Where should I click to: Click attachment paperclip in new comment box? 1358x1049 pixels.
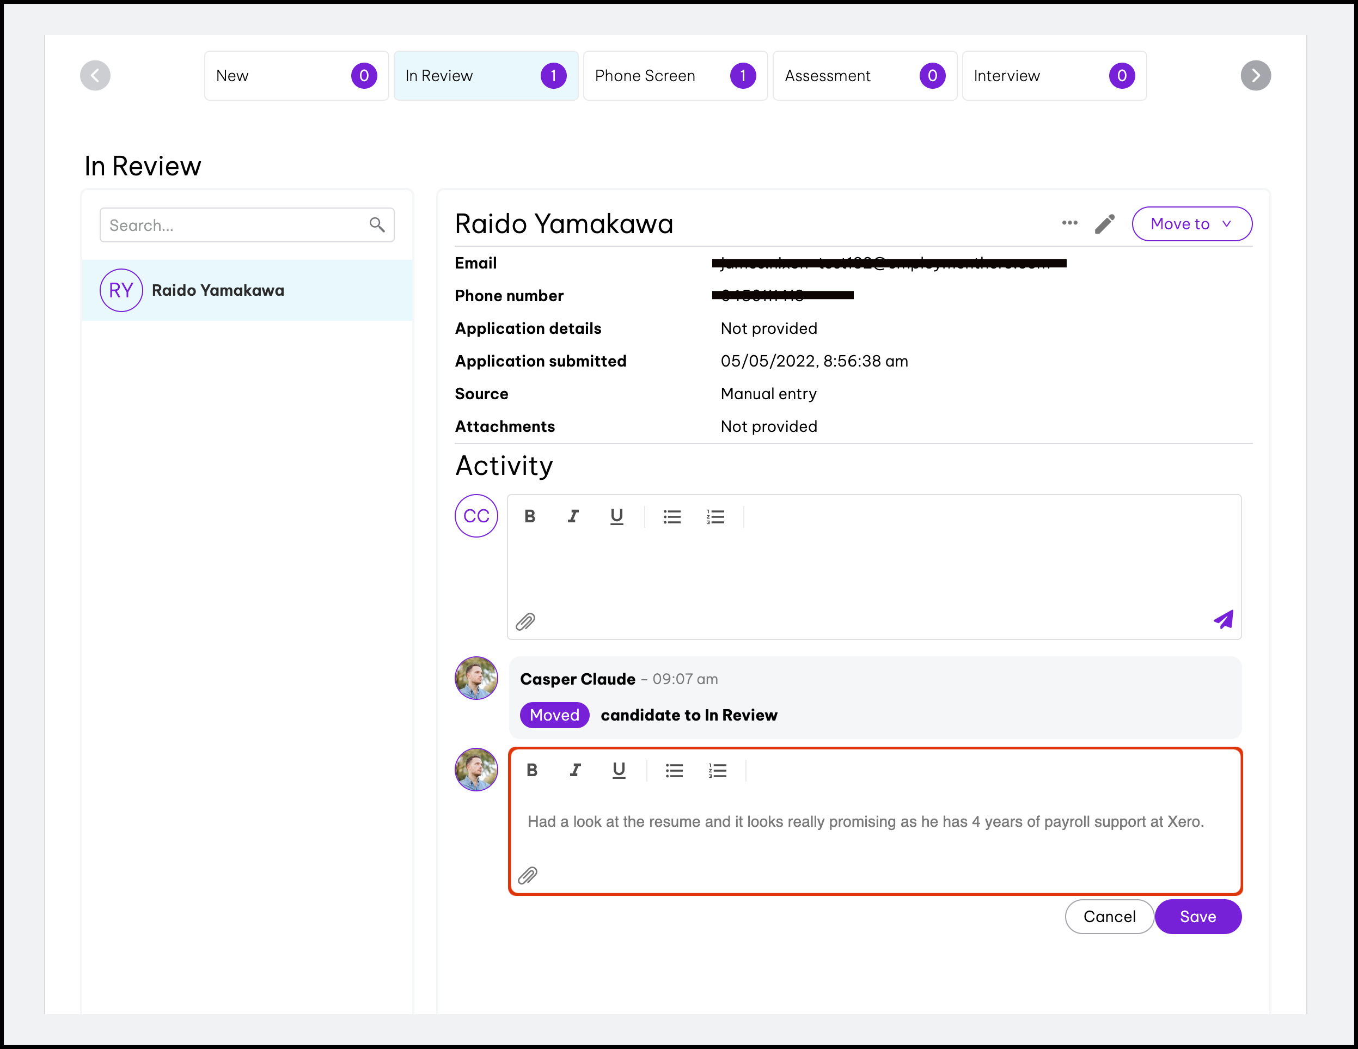coord(525,621)
